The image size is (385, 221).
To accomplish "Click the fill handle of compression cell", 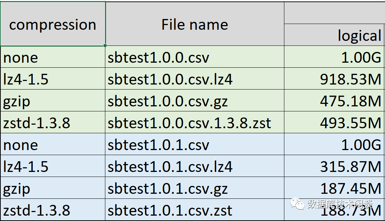I will [105, 45].
